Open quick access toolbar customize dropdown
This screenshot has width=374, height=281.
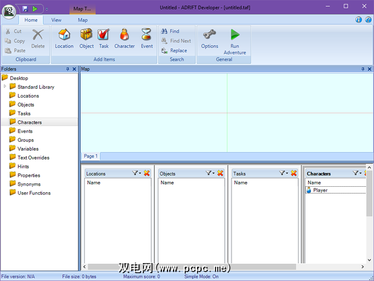click(47, 9)
